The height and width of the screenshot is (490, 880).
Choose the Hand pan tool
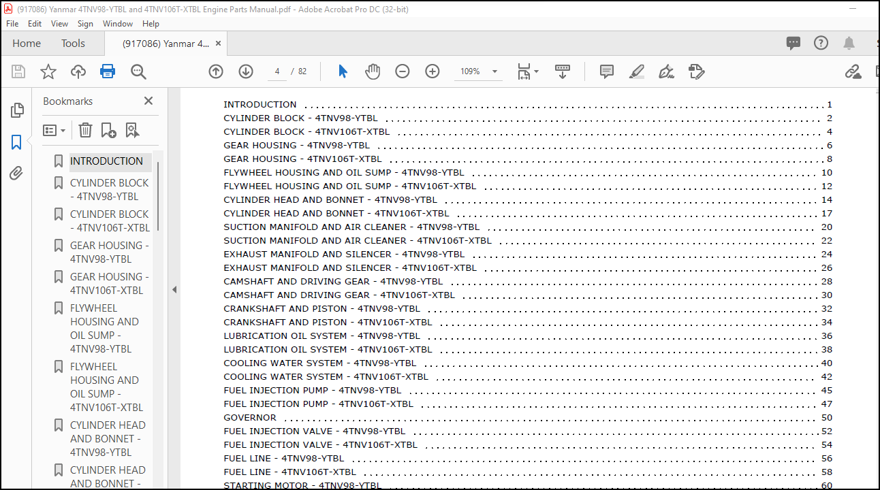[x=373, y=71]
